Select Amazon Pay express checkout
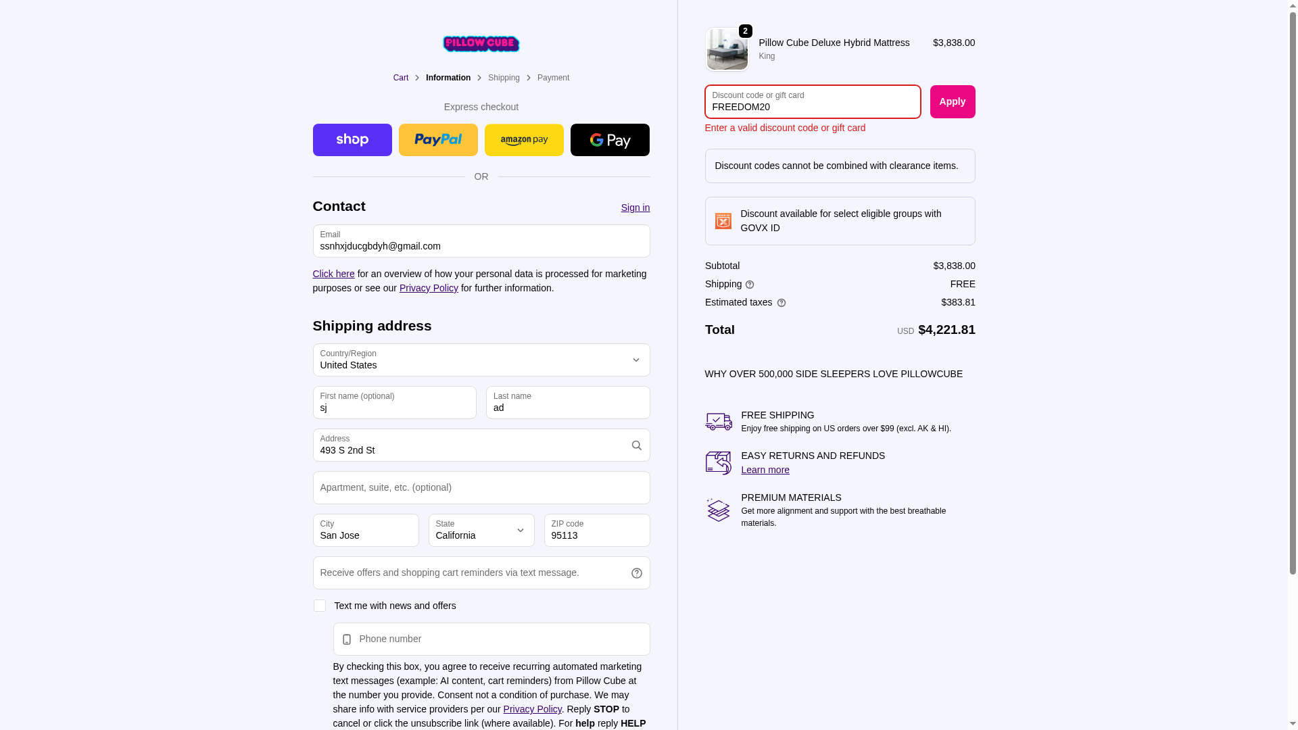The width and height of the screenshot is (1298, 730). coord(524,140)
